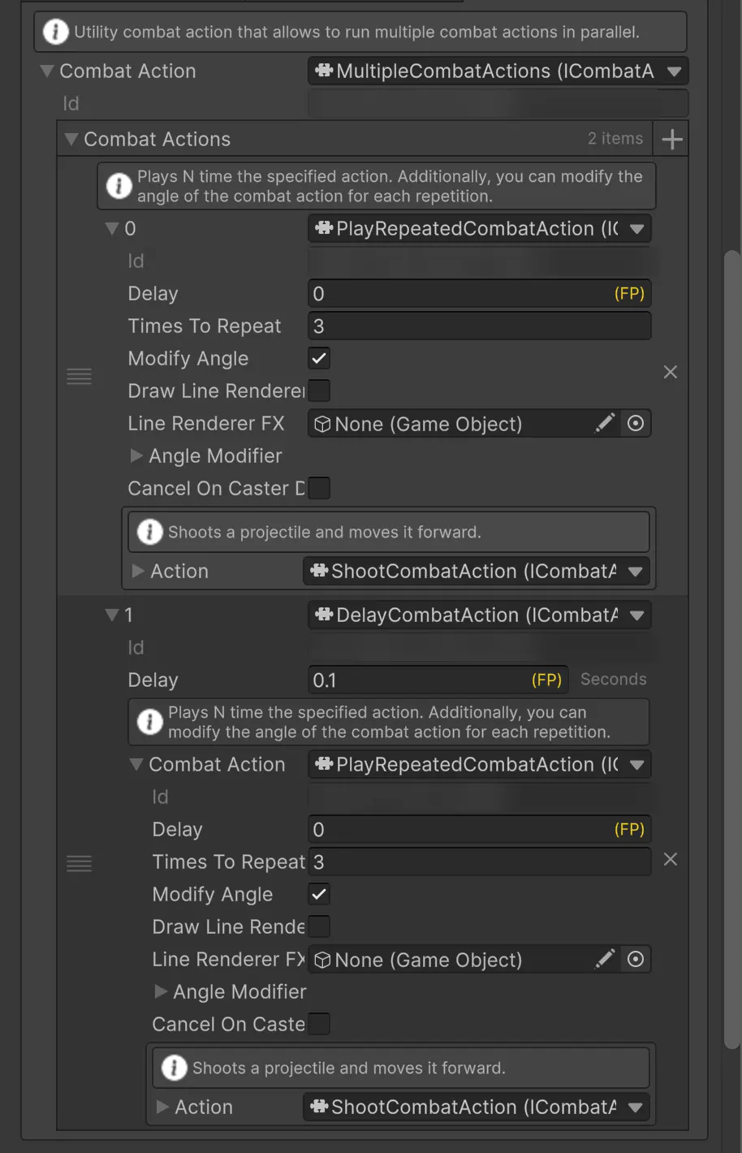Click the top Combat Action Id field
Image resolution: width=742 pixels, height=1153 pixels.
(498, 103)
